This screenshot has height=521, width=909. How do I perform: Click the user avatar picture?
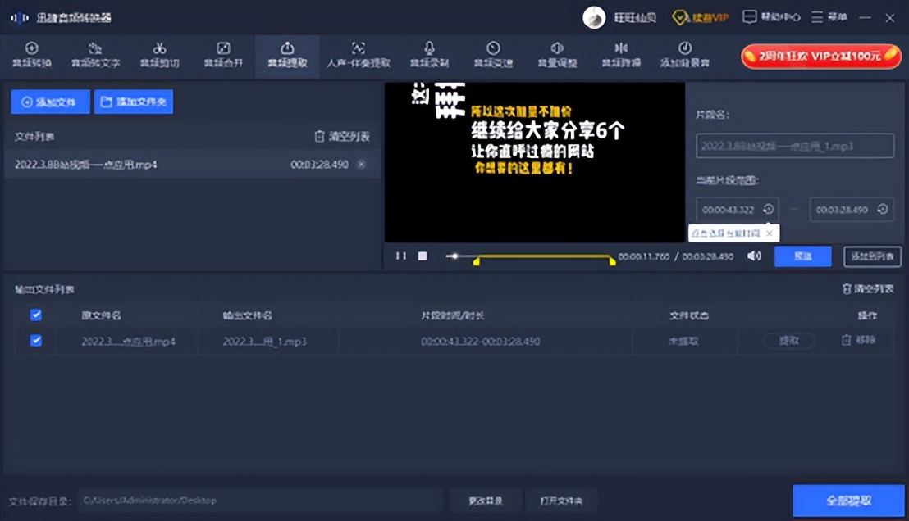(x=594, y=17)
